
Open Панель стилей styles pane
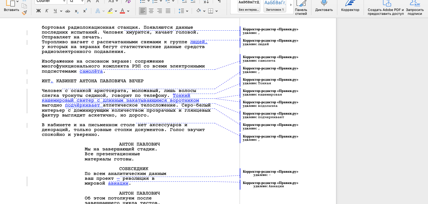coord(301,8)
